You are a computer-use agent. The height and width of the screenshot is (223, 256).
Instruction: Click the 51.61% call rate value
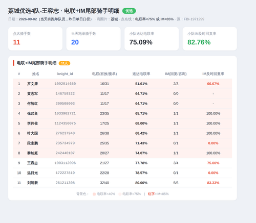click(141, 84)
